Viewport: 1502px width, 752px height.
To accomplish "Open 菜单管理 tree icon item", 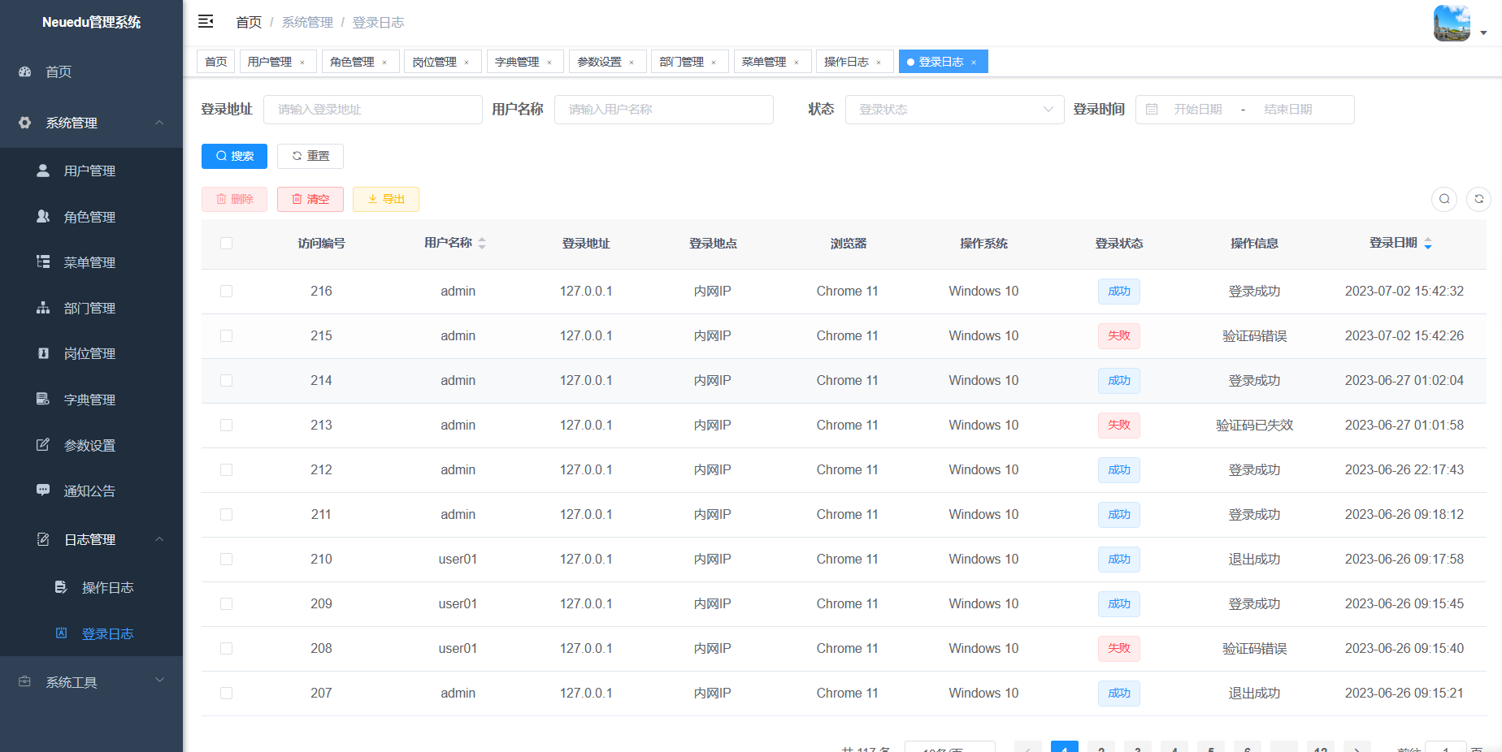I will tap(43, 261).
